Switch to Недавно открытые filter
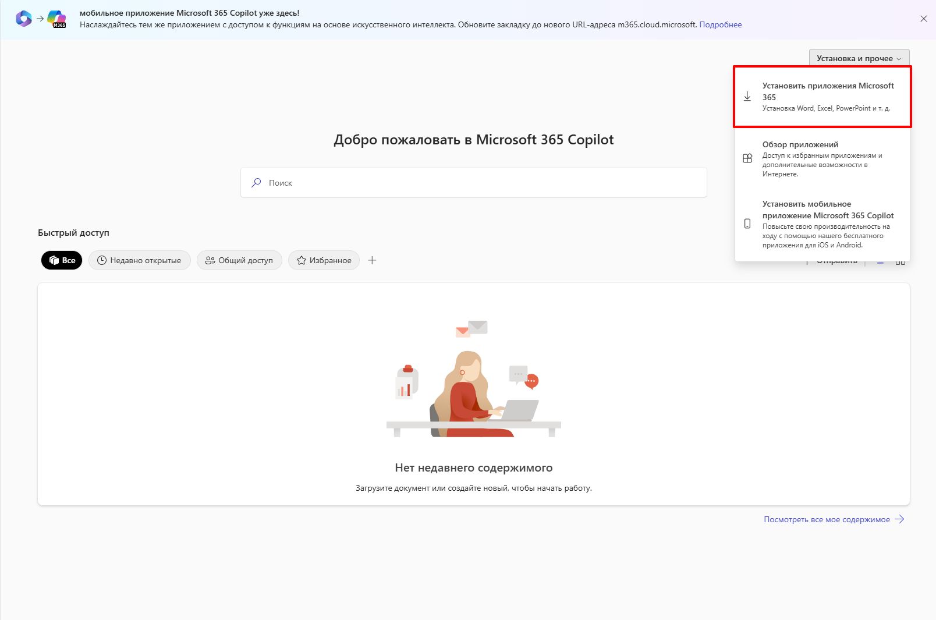This screenshot has width=936, height=620. coord(140,260)
